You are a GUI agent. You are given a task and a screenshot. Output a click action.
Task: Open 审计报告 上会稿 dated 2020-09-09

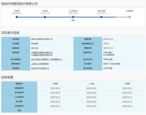[x=91, y=102]
